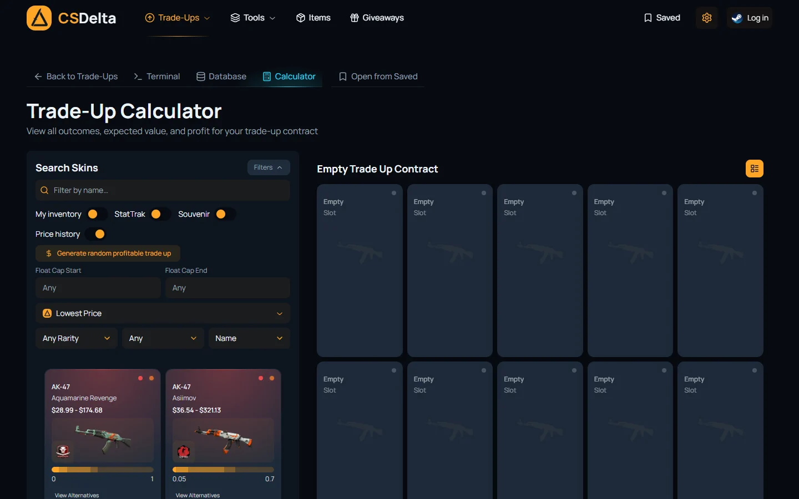Click Generate random profitable trade up
This screenshot has width=799, height=499.
click(108, 253)
